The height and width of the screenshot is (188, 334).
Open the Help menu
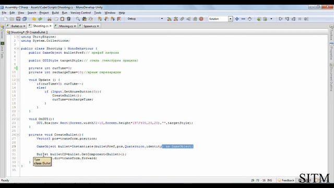click(122, 13)
